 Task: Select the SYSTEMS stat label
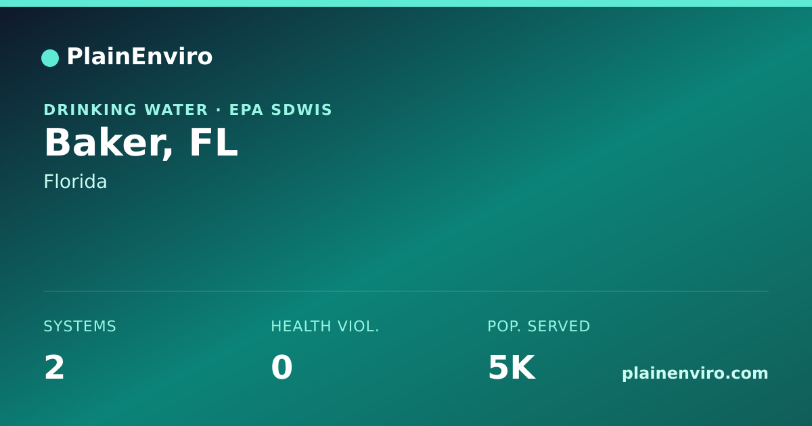(80, 327)
